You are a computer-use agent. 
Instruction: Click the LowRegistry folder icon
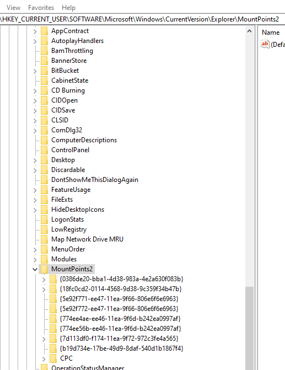click(44, 229)
